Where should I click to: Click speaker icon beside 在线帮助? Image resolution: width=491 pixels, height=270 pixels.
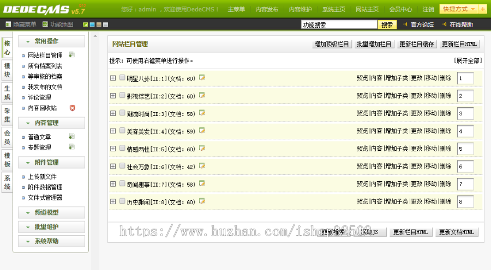(444, 24)
